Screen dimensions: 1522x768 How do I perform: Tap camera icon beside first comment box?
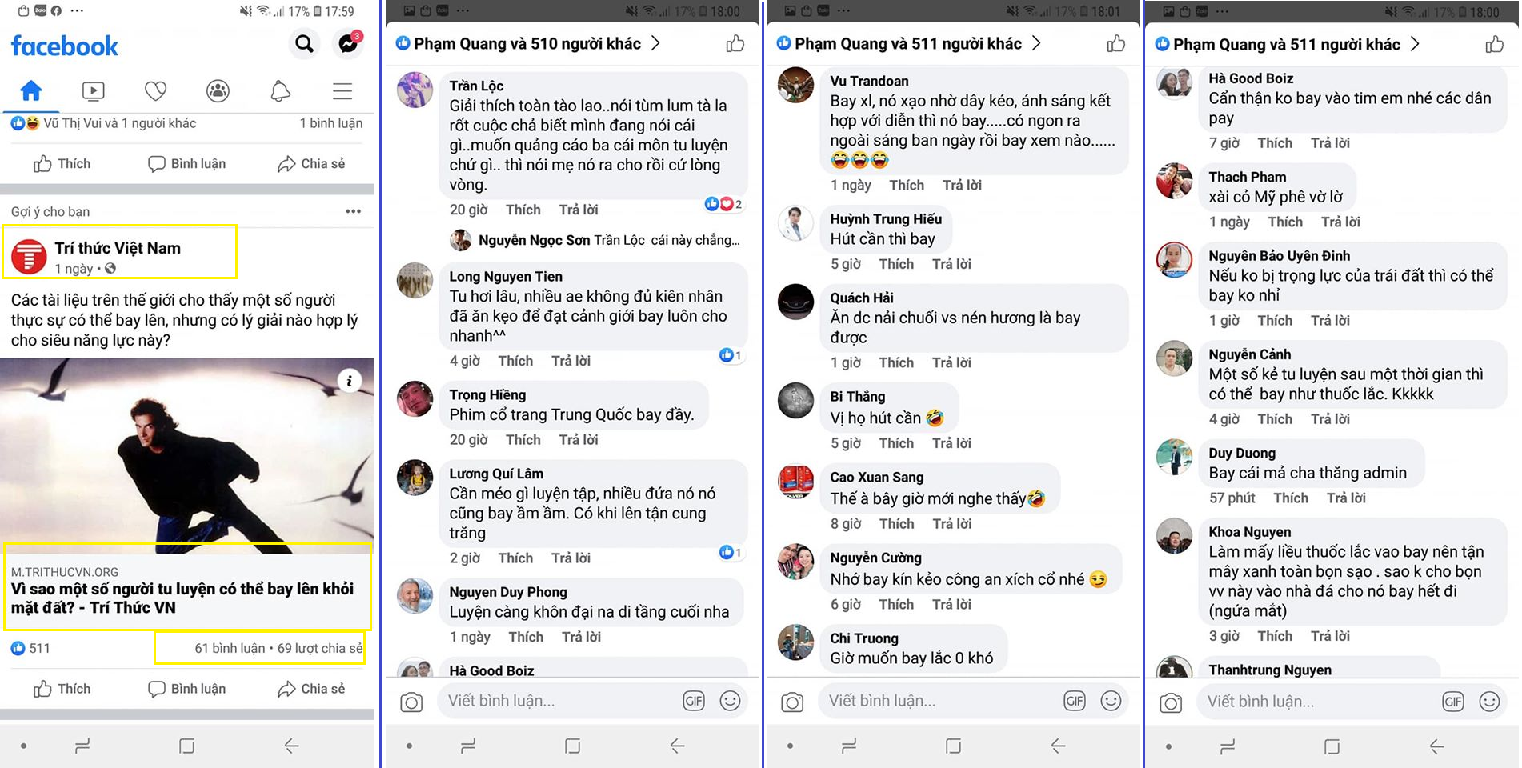[x=411, y=702]
